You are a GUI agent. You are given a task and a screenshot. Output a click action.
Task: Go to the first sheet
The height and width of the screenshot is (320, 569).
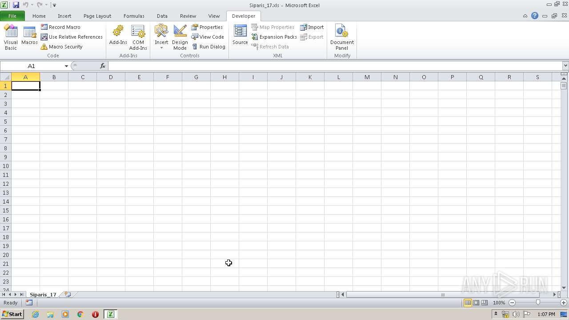[4, 294]
